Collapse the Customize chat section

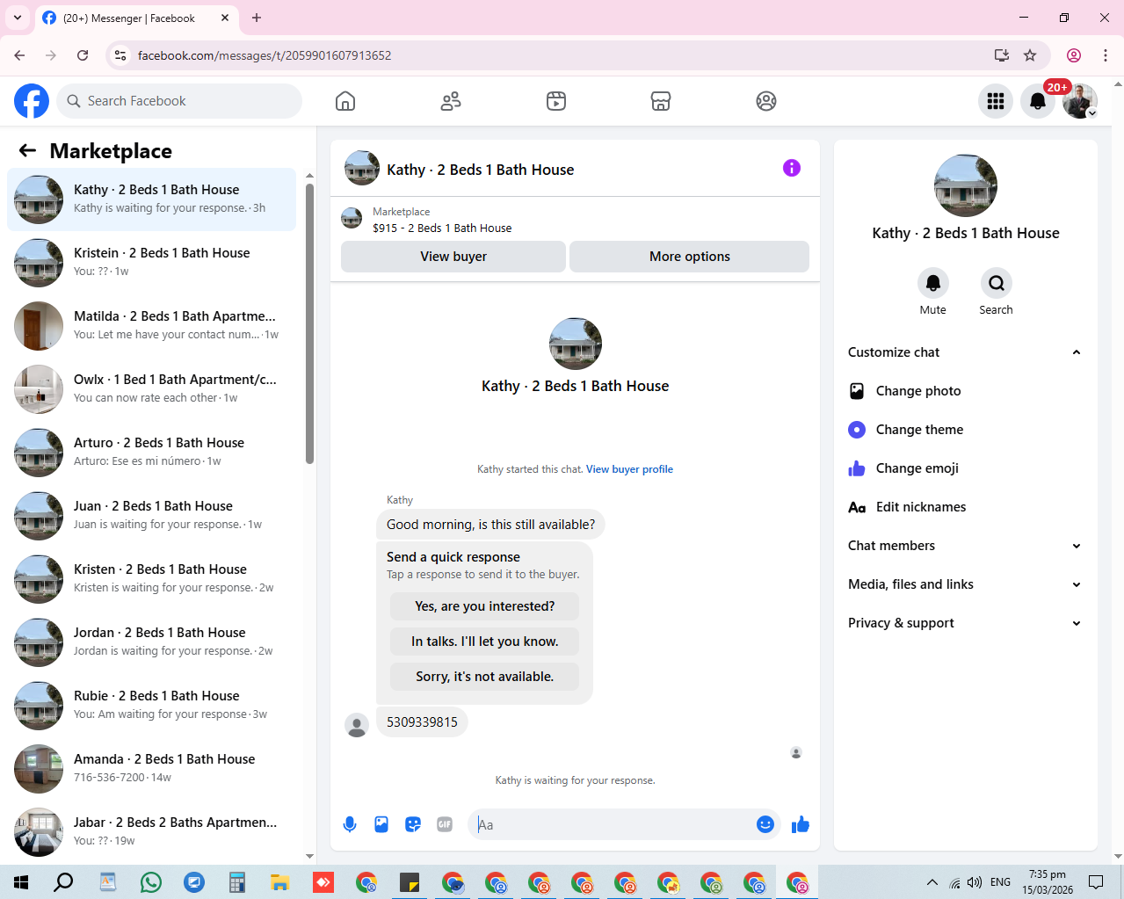coord(965,352)
